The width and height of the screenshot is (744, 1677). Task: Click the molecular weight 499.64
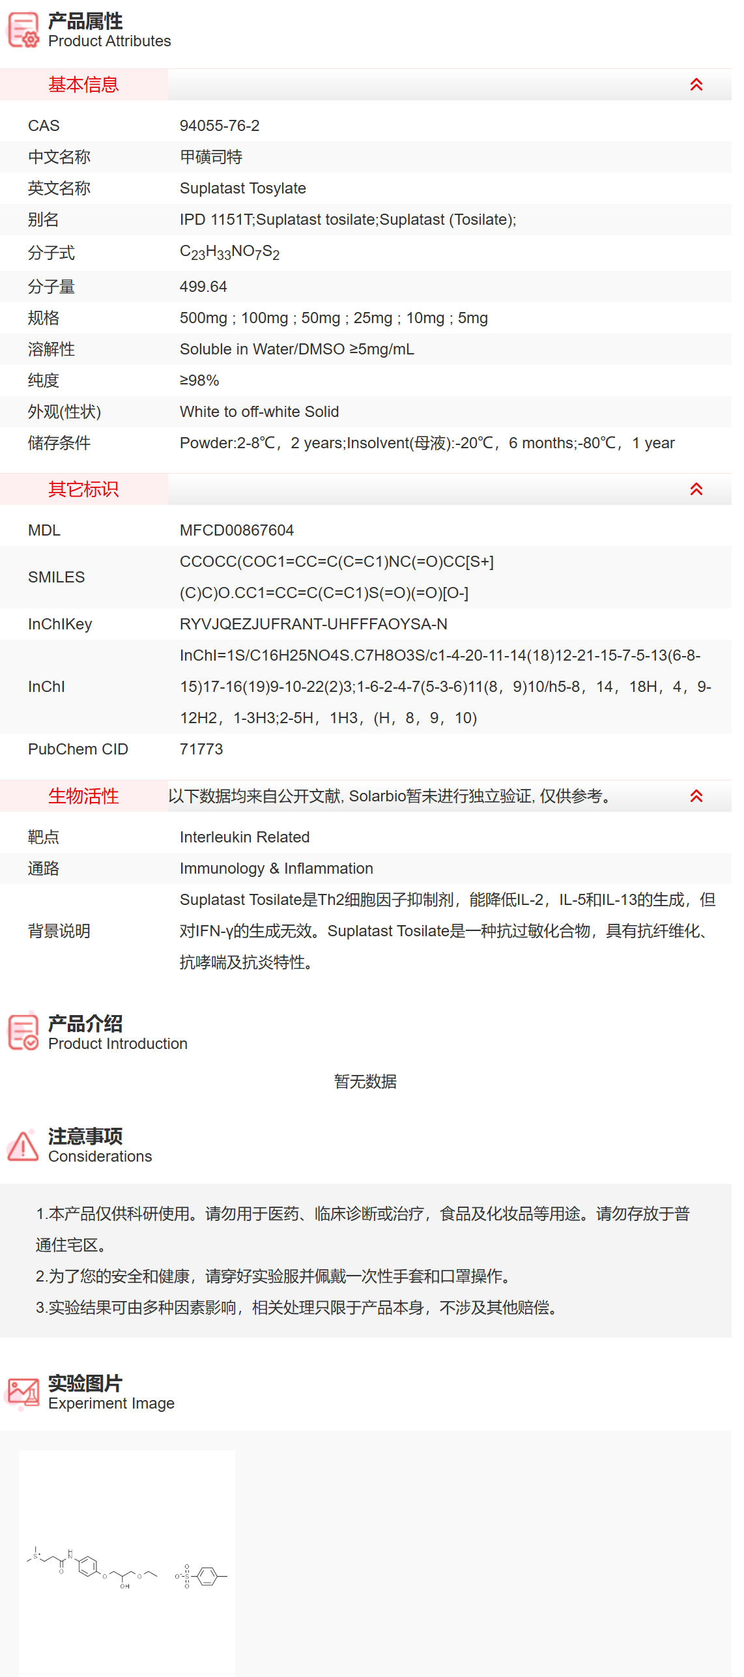point(203,287)
